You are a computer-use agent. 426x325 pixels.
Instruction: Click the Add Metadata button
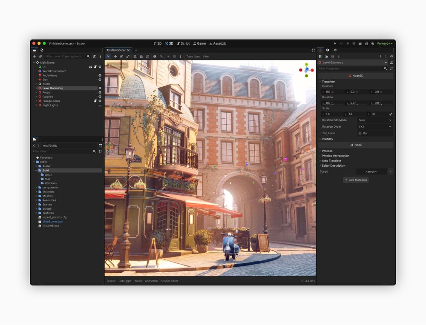356,180
